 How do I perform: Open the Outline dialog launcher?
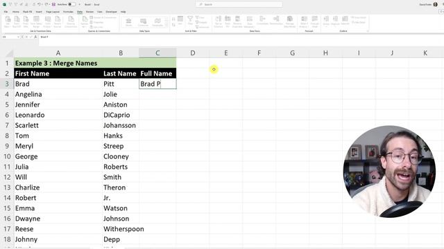[368, 31]
